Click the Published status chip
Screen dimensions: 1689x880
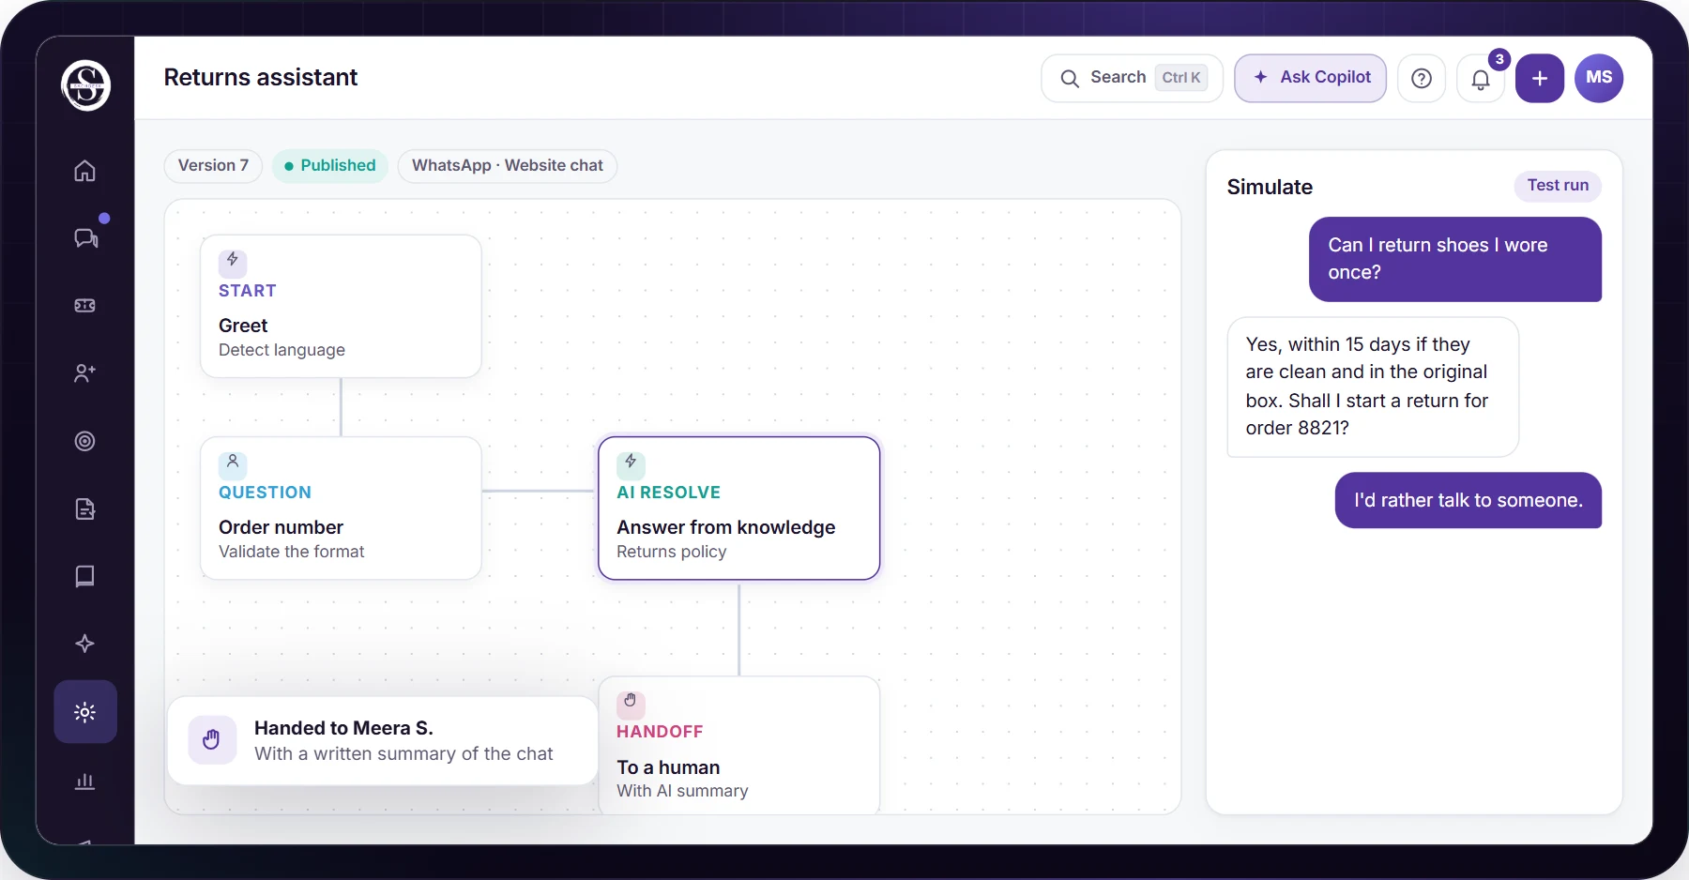pos(330,166)
